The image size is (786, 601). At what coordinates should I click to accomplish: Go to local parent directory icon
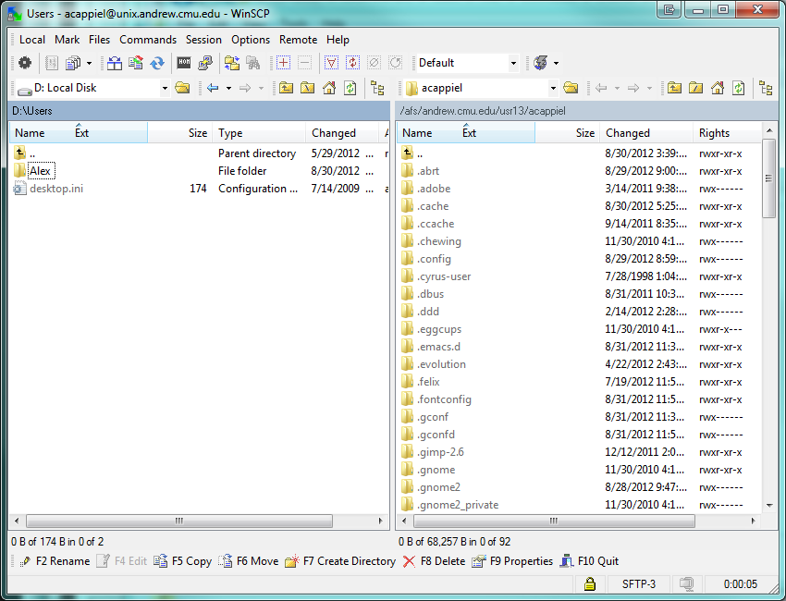pyautogui.click(x=287, y=88)
